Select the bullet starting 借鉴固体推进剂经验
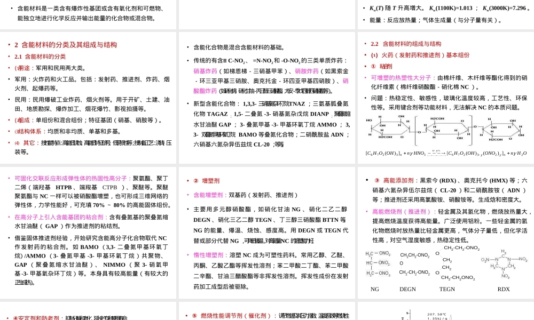 tap(91, 260)
